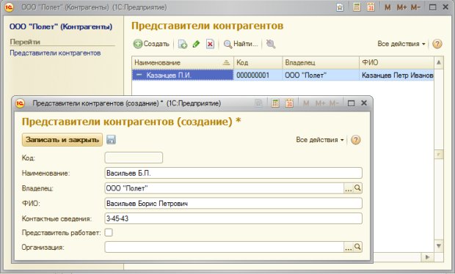Screen dimensions: 455x274
Task: Click the list scrollbar down arrow
Action: 439,246
